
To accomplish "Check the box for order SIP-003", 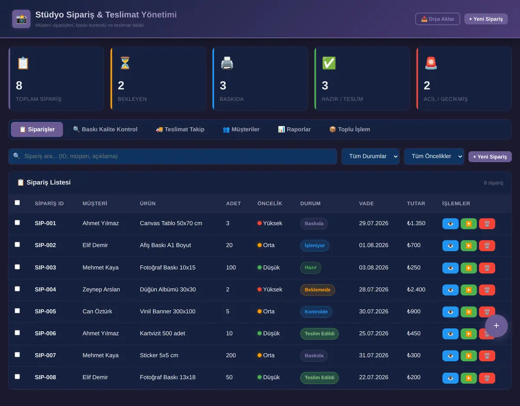I will tap(17, 266).
